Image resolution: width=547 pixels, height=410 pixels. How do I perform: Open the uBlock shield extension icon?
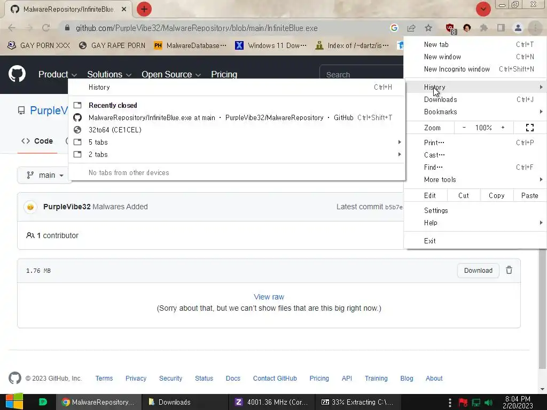(x=450, y=29)
